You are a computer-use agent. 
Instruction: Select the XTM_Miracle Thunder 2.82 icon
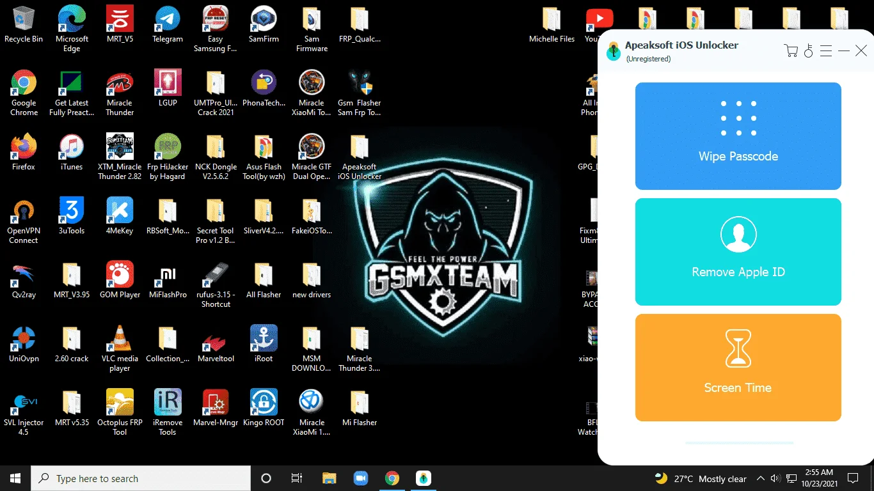coord(120,157)
